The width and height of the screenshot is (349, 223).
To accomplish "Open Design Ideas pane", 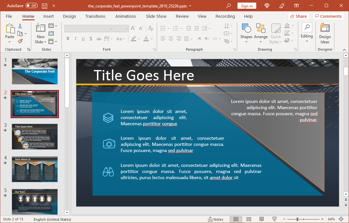I will (x=325, y=33).
